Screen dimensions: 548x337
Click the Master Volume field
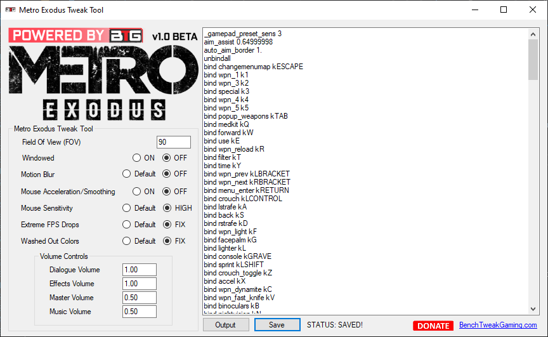[140, 298]
